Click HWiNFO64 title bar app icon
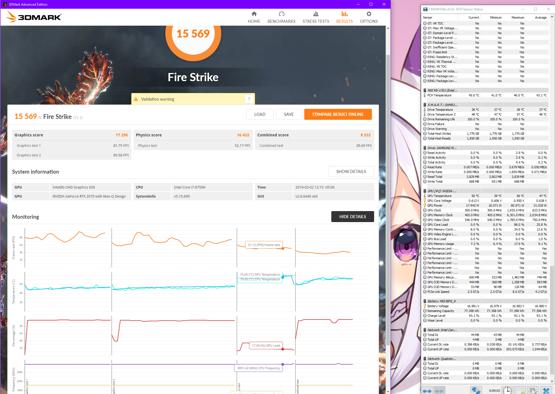 tap(425, 9)
